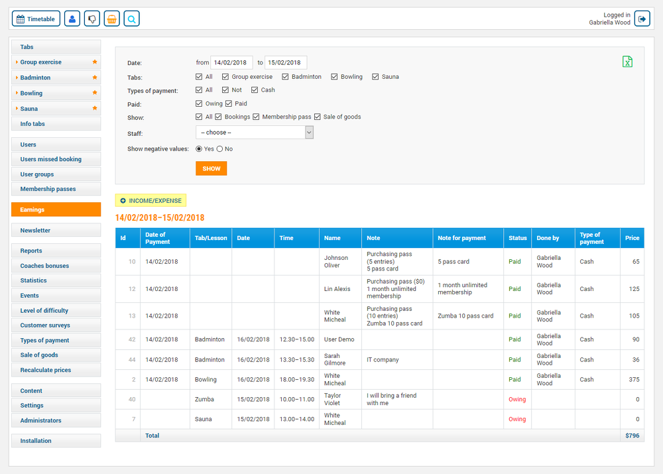The height and width of the screenshot is (474, 663).
Task: Log out using the exit icon top right
Action: point(641,19)
